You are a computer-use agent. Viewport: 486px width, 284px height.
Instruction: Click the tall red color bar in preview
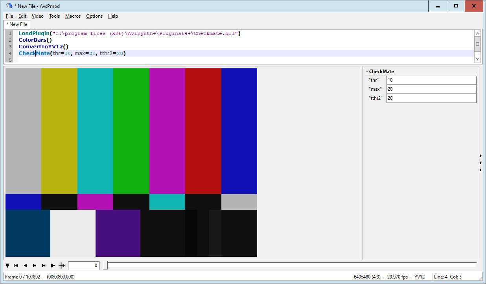pos(203,131)
